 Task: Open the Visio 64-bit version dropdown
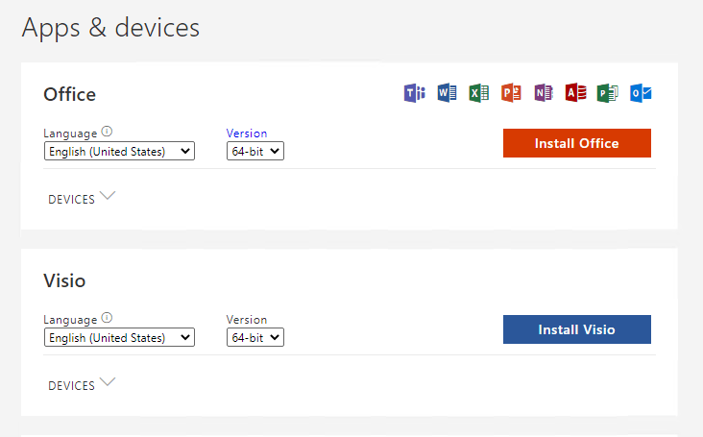point(255,337)
